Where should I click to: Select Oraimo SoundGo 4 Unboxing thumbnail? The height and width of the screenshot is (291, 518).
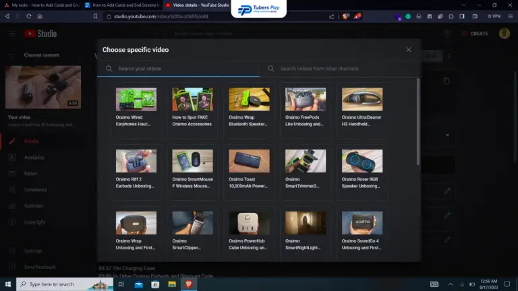click(362, 223)
